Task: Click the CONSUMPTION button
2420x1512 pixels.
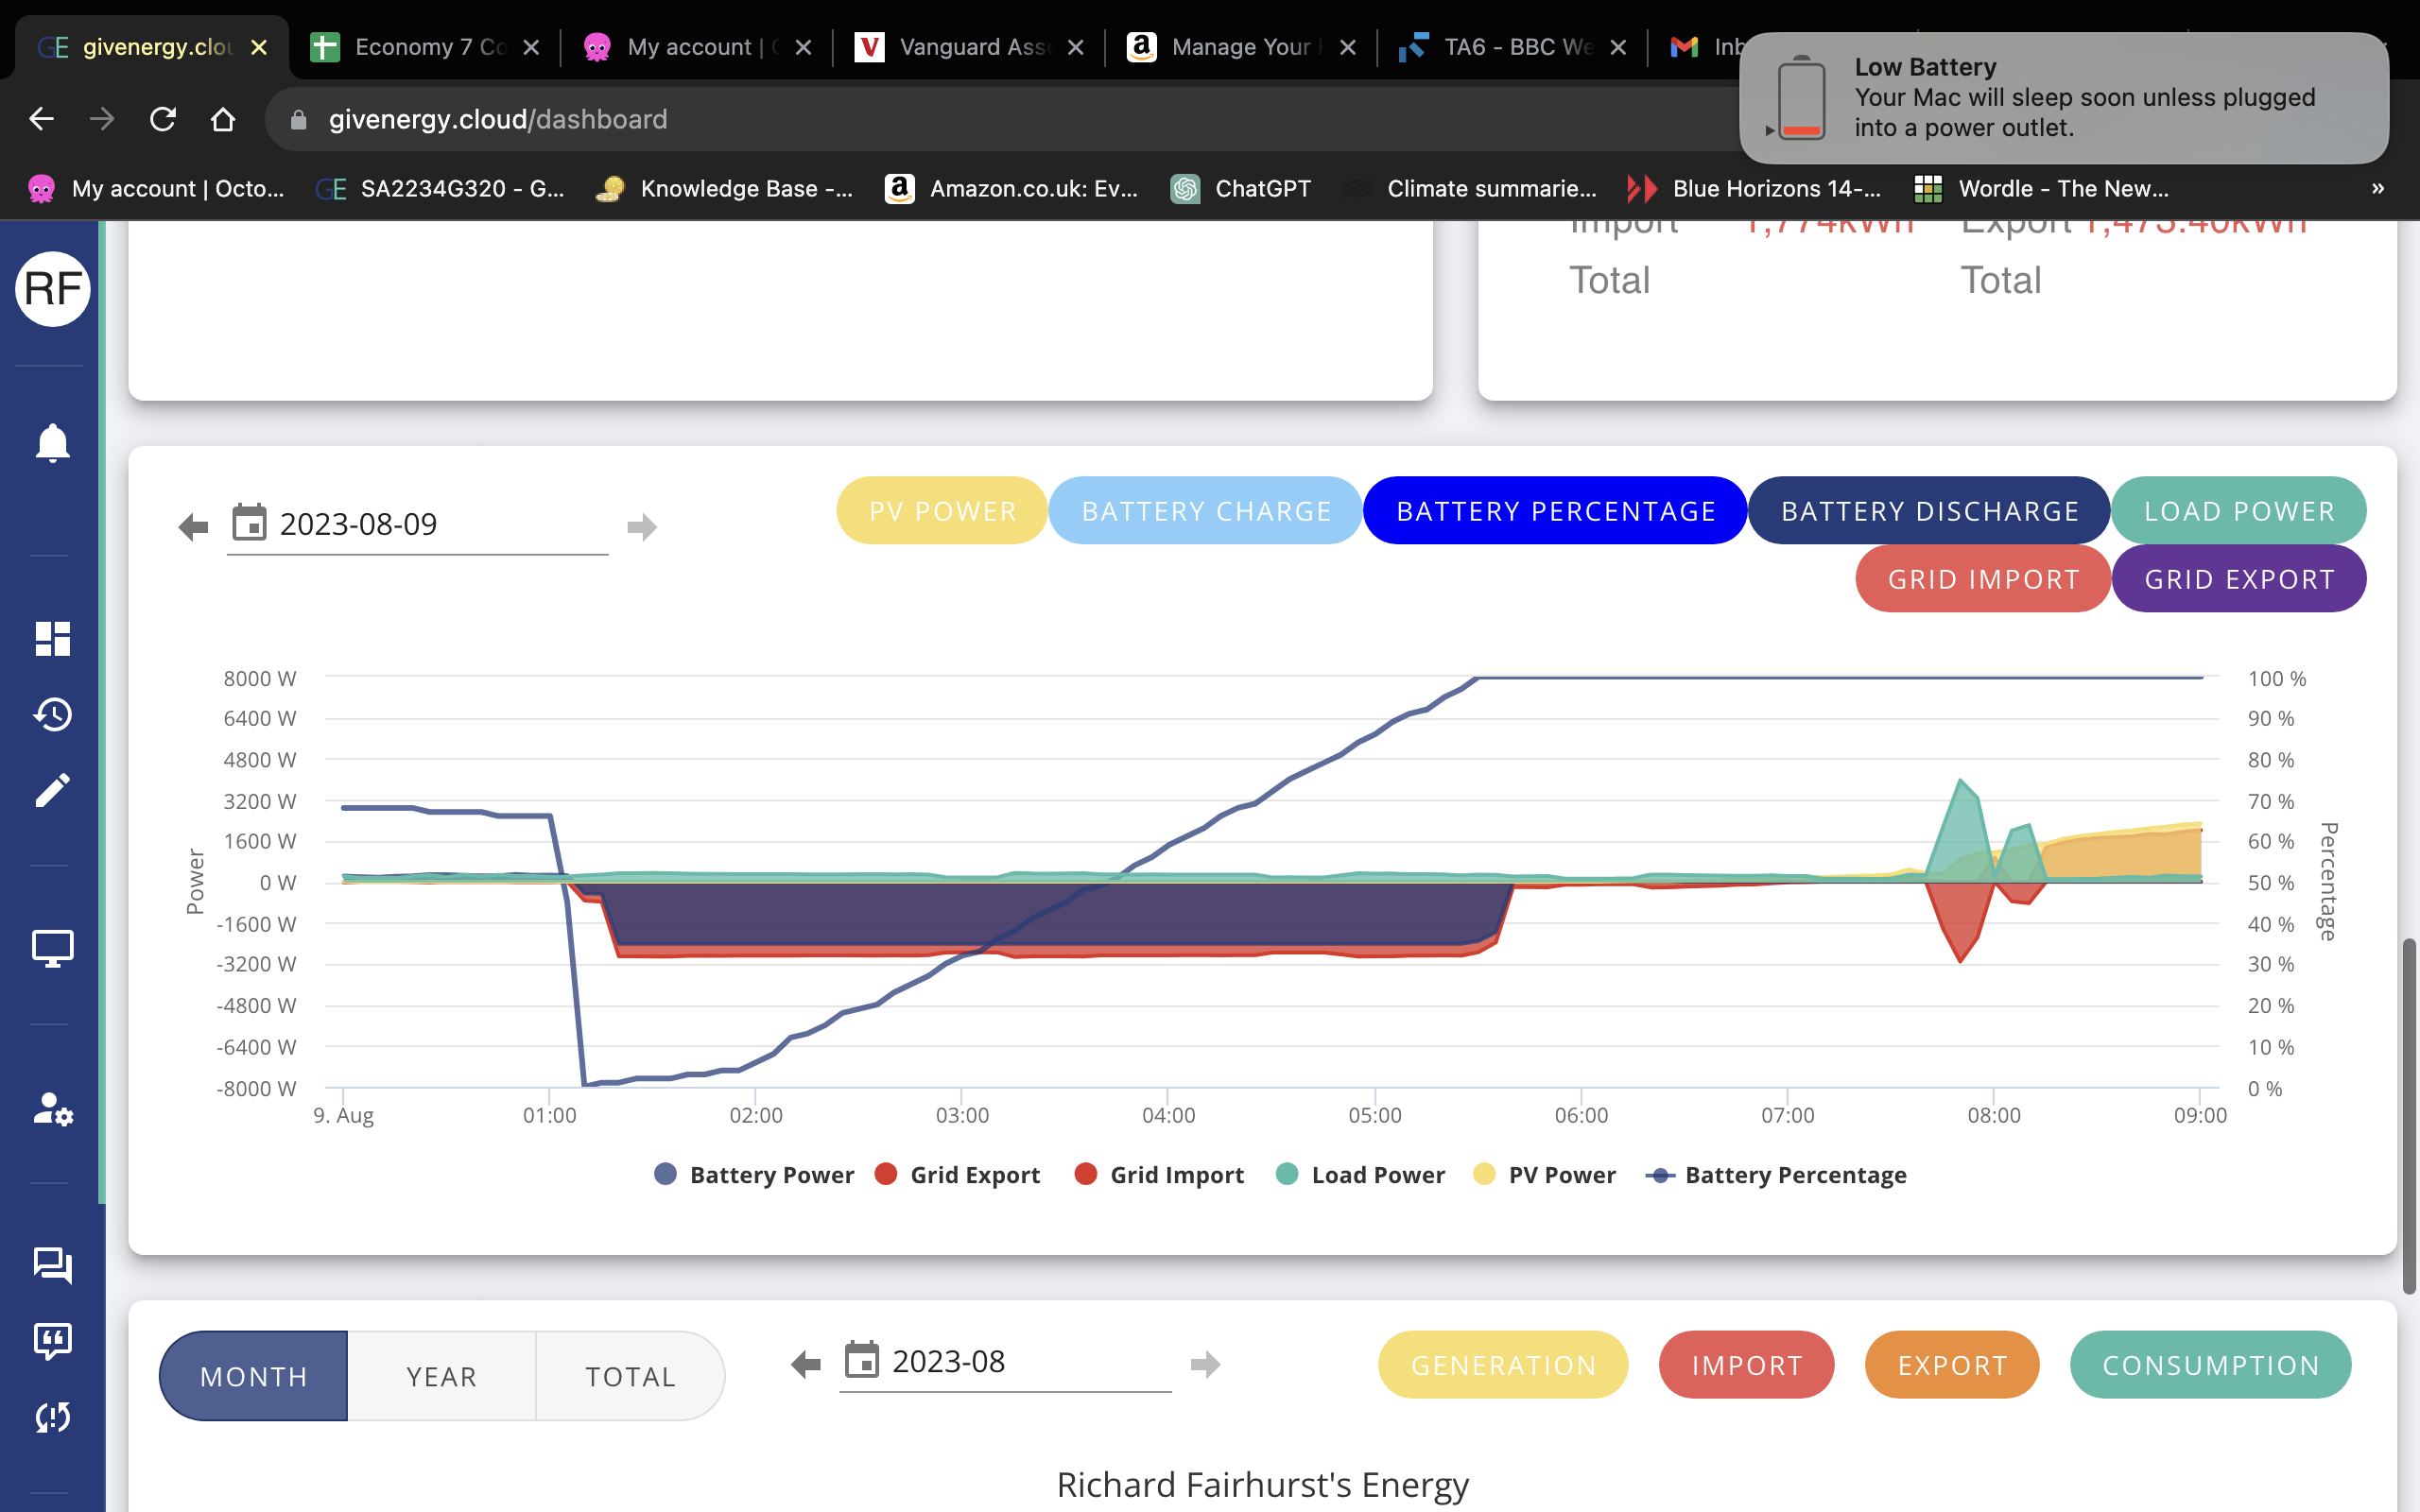Action: (x=2210, y=1365)
